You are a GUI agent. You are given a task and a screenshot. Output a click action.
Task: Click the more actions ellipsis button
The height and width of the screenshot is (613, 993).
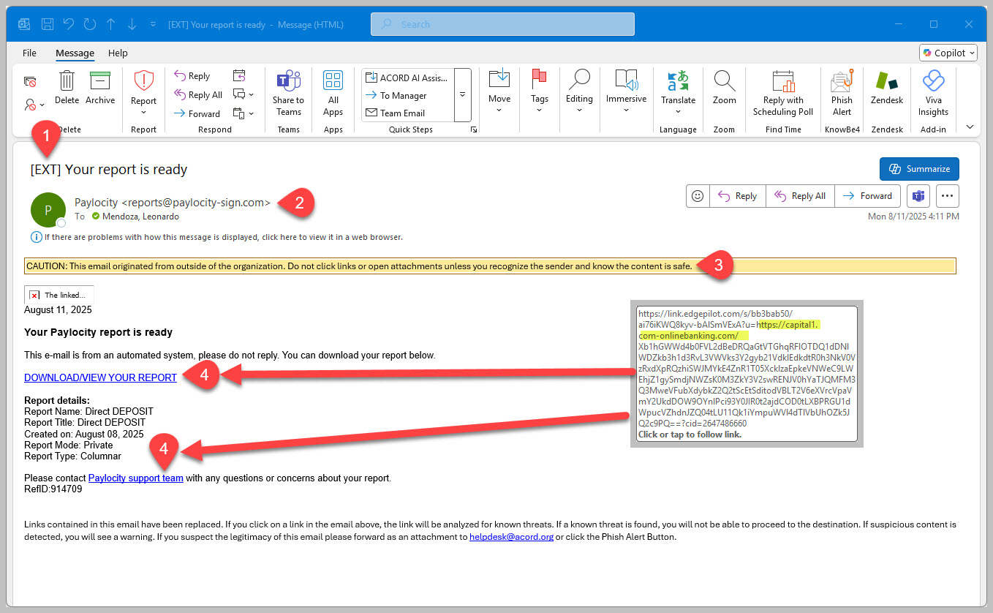[x=948, y=196]
